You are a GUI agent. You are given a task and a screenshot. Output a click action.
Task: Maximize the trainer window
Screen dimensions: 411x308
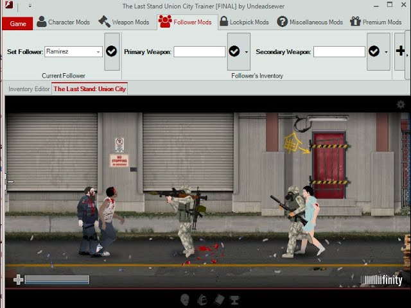(x=390, y=4)
